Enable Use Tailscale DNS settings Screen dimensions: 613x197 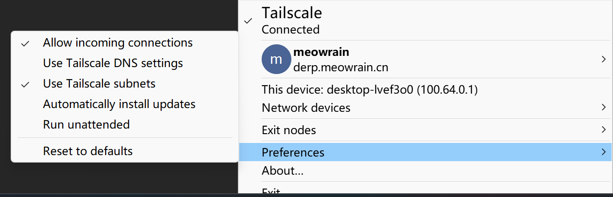113,63
